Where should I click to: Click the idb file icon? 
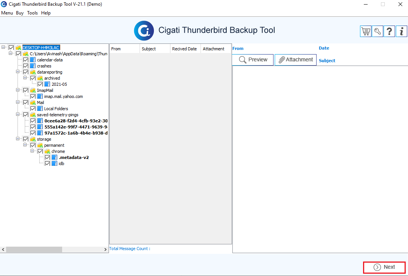54,164
